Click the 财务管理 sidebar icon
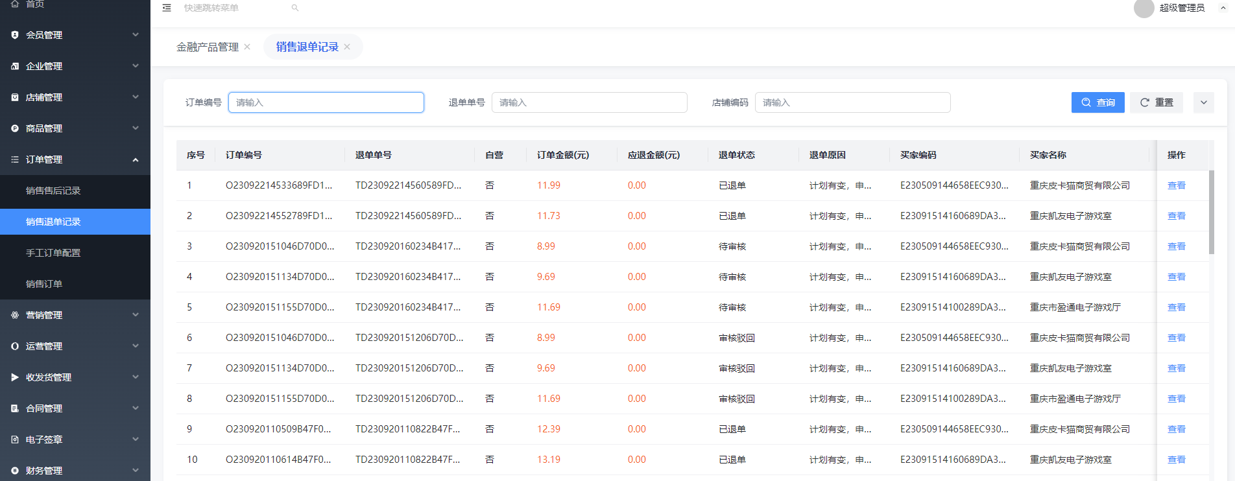 [15, 471]
